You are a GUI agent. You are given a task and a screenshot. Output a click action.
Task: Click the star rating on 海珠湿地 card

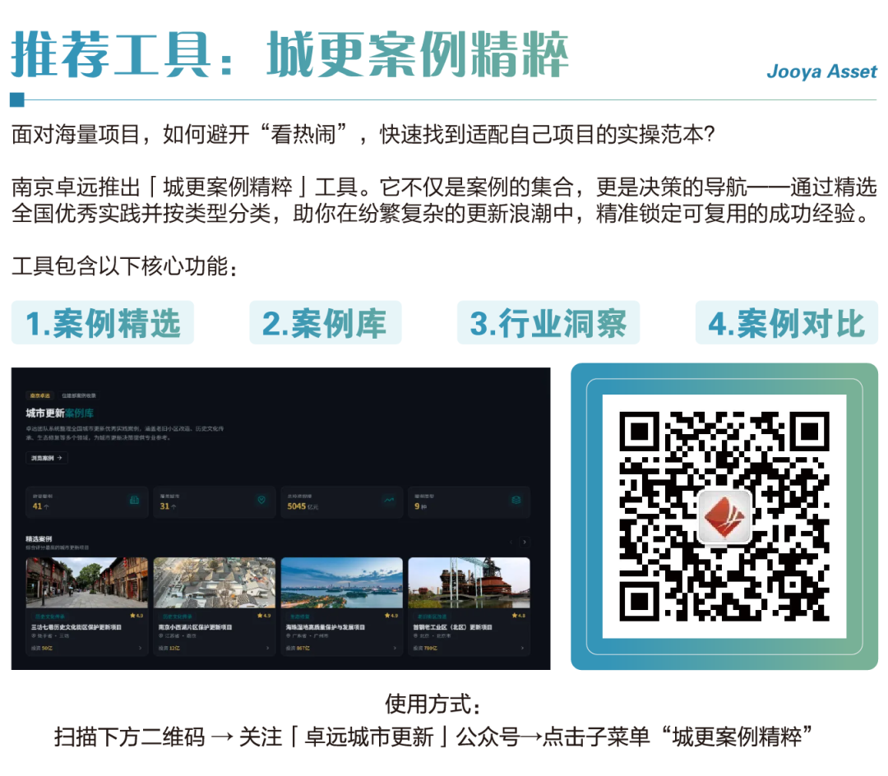391,615
